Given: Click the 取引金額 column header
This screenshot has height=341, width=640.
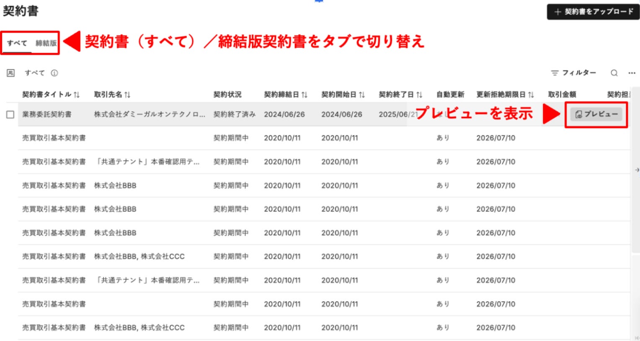Looking at the screenshot, I should [x=562, y=95].
